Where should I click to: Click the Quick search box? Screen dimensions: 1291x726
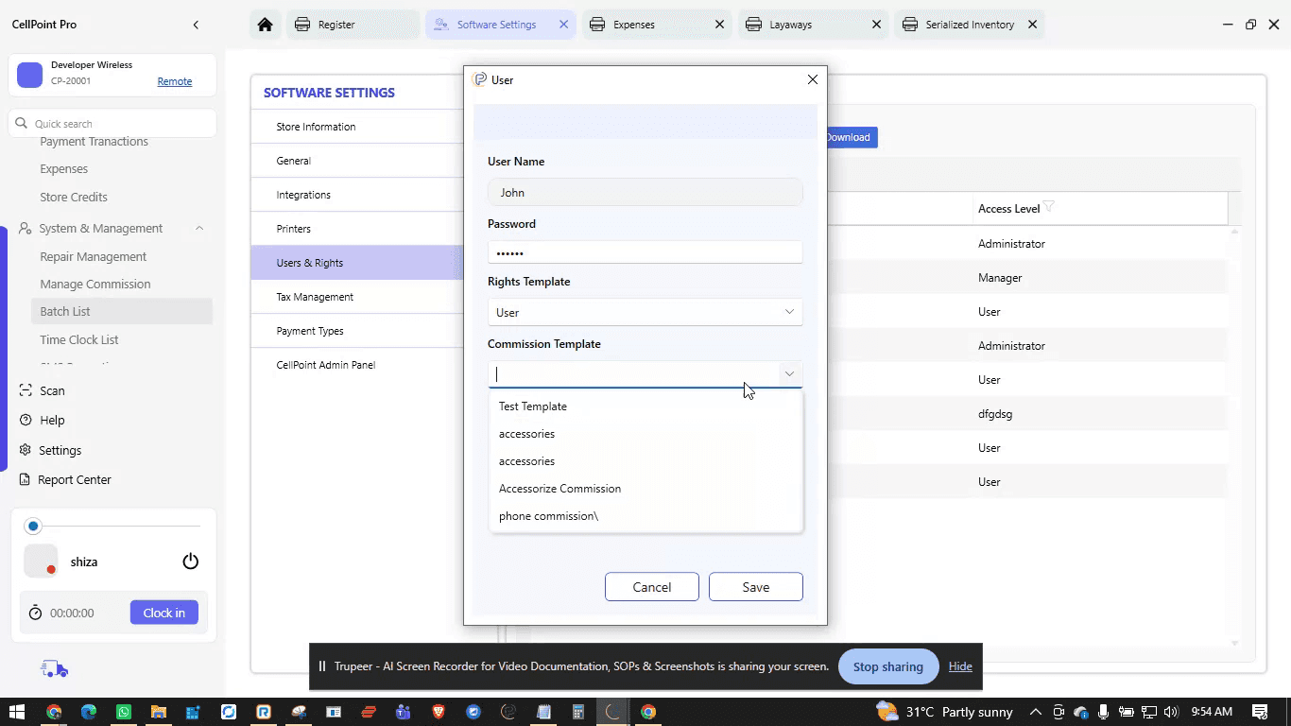(112, 123)
